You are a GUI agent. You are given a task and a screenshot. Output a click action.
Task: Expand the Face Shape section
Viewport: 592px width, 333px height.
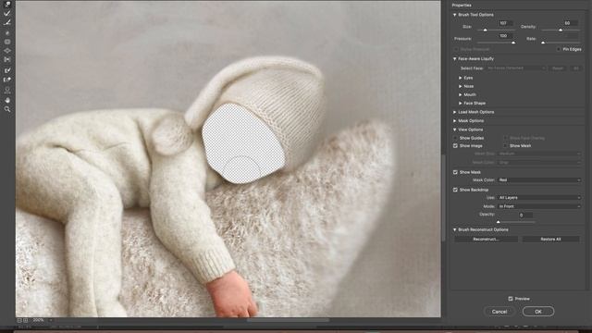tap(461, 103)
